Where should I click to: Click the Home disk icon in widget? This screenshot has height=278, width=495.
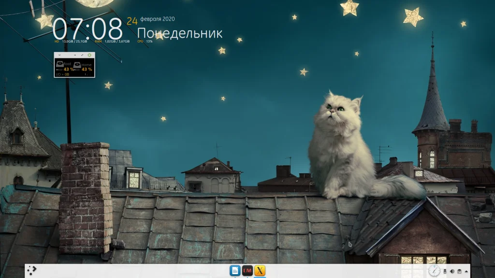coord(77,65)
